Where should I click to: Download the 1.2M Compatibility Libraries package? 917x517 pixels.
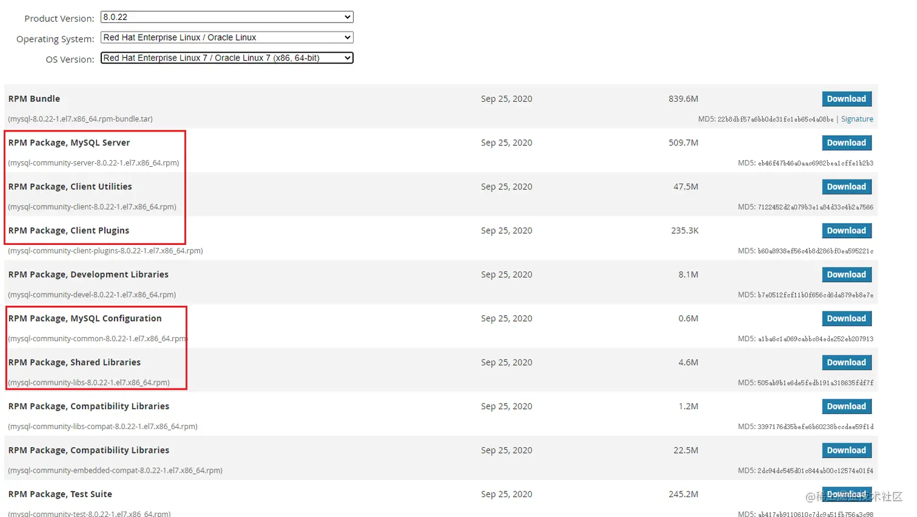847,407
